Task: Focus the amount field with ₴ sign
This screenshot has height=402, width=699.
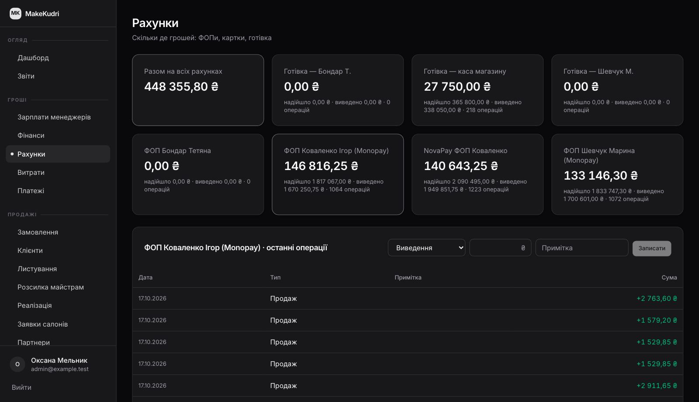Action: [x=500, y=248]
